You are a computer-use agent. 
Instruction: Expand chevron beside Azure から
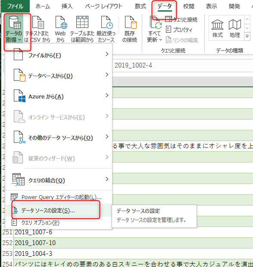pos(107,95)
